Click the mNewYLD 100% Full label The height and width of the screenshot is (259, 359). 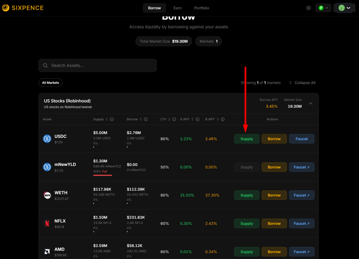[100, 171]
